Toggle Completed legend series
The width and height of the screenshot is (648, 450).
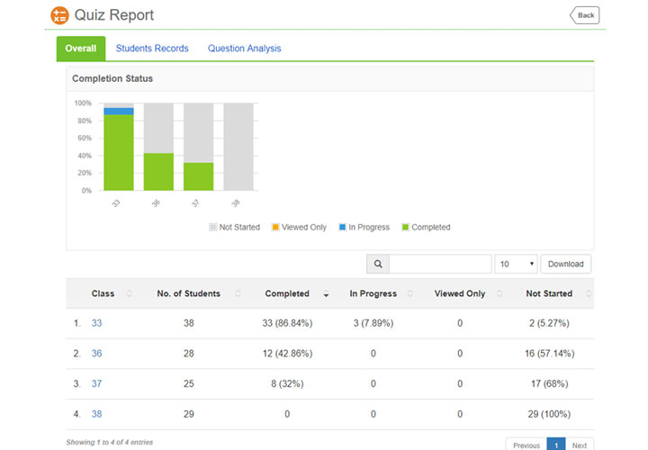tap(425, 228)
